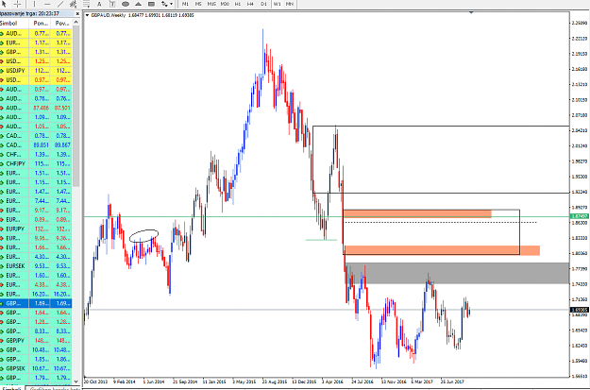Select the USDJPY symbol row
The height and width of the screenshot is (390, 590).
point(36,71)
